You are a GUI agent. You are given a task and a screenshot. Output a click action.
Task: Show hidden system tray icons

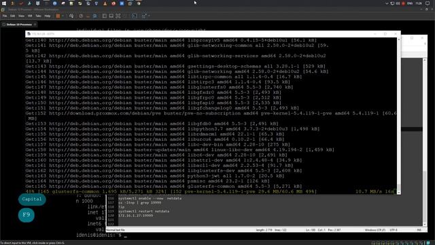click(x=387, y=3)
